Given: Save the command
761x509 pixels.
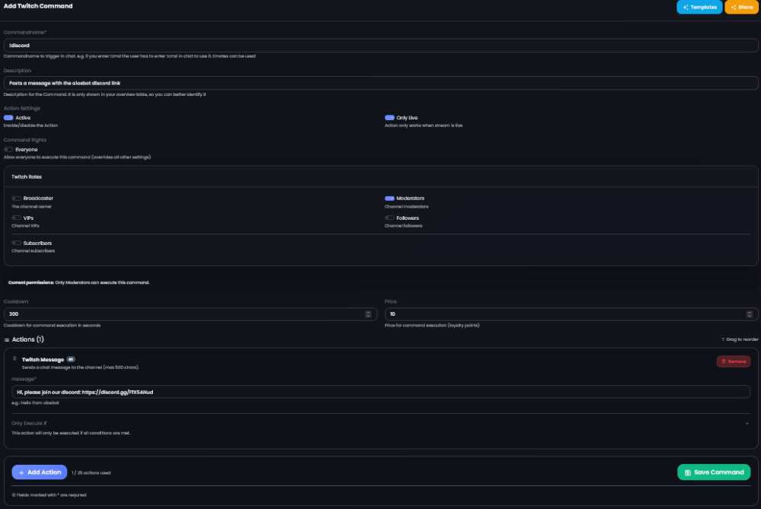Looking at the screenshot, I should pyautogui.click(x=714, y=472).
